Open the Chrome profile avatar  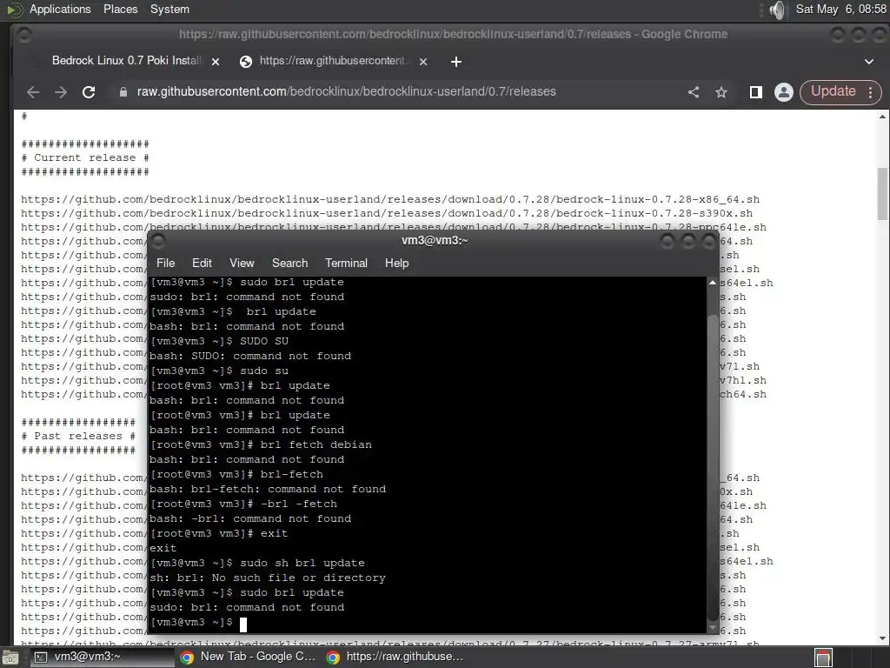click(784, 92)
